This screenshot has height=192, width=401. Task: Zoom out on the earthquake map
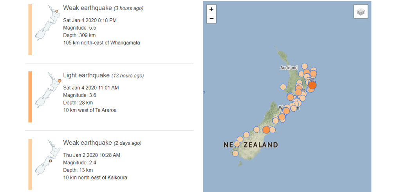211,18
